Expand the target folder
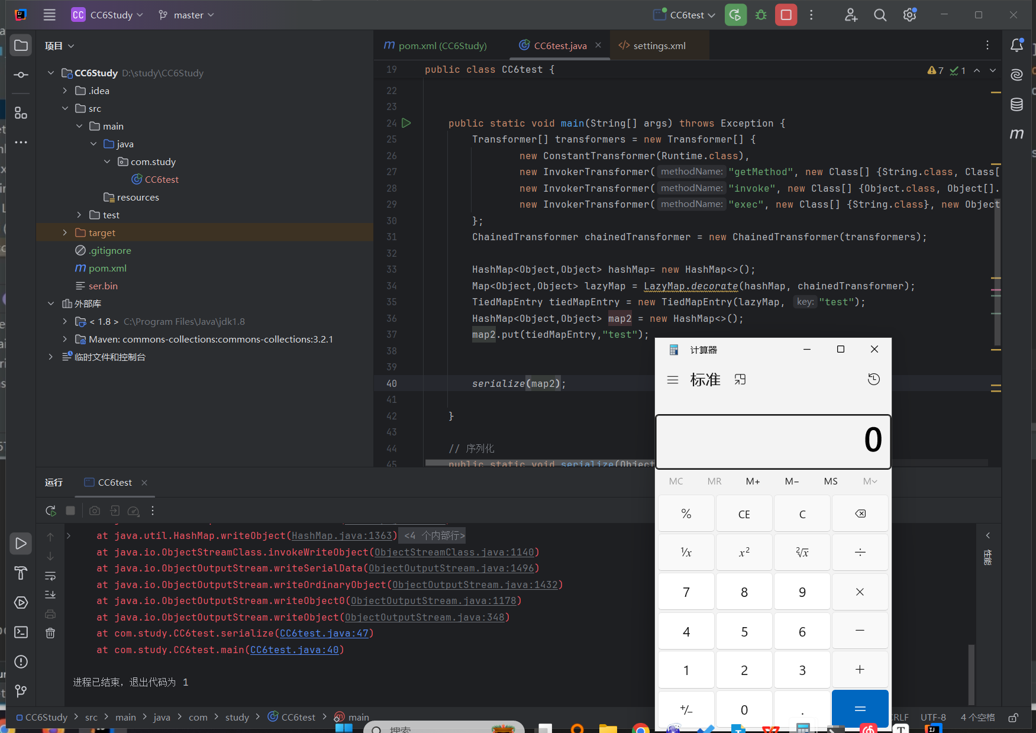 point(65,233)
